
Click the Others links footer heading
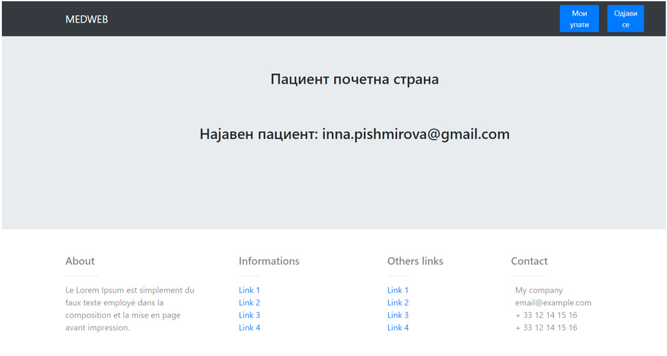[415, 262]
